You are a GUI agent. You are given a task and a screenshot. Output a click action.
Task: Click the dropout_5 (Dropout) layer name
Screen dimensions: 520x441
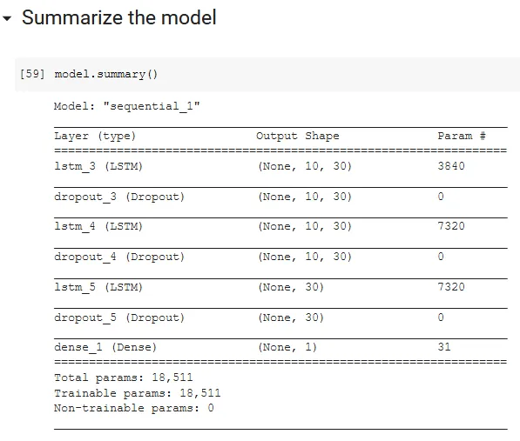click(x=119, y=317)
